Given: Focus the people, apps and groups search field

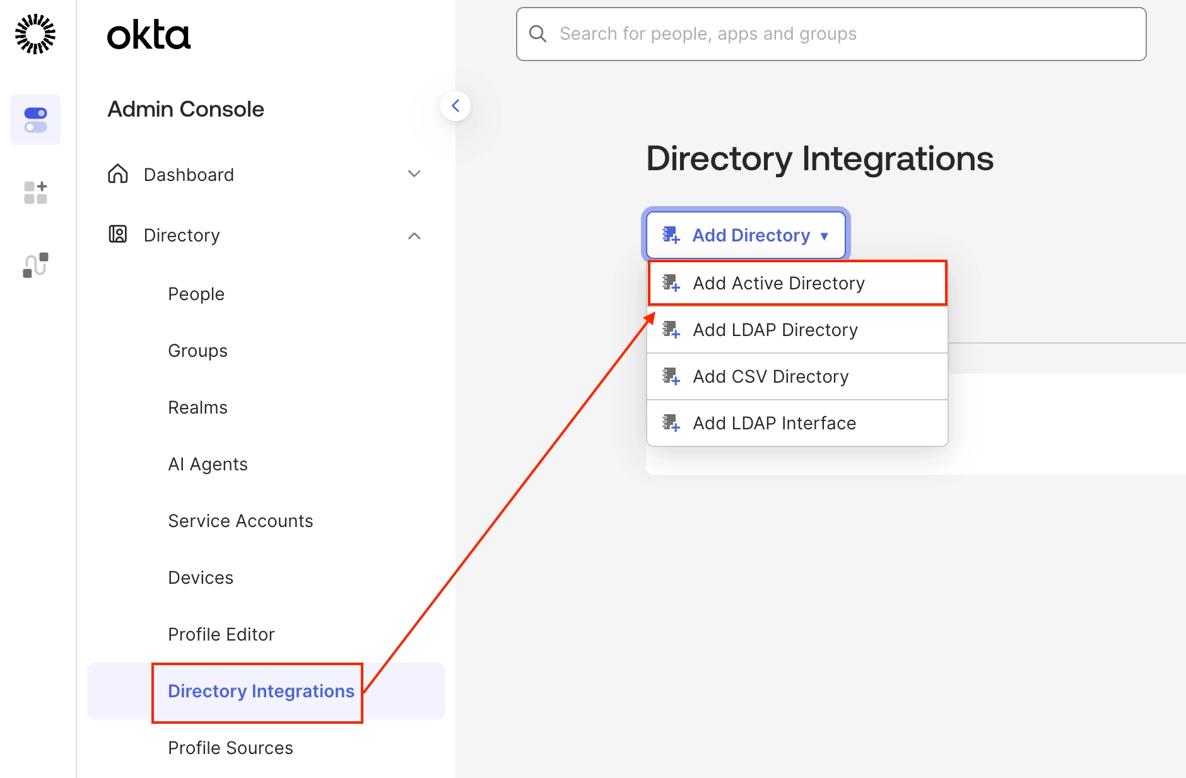Looking at the screenshot, I should (831, 34).
